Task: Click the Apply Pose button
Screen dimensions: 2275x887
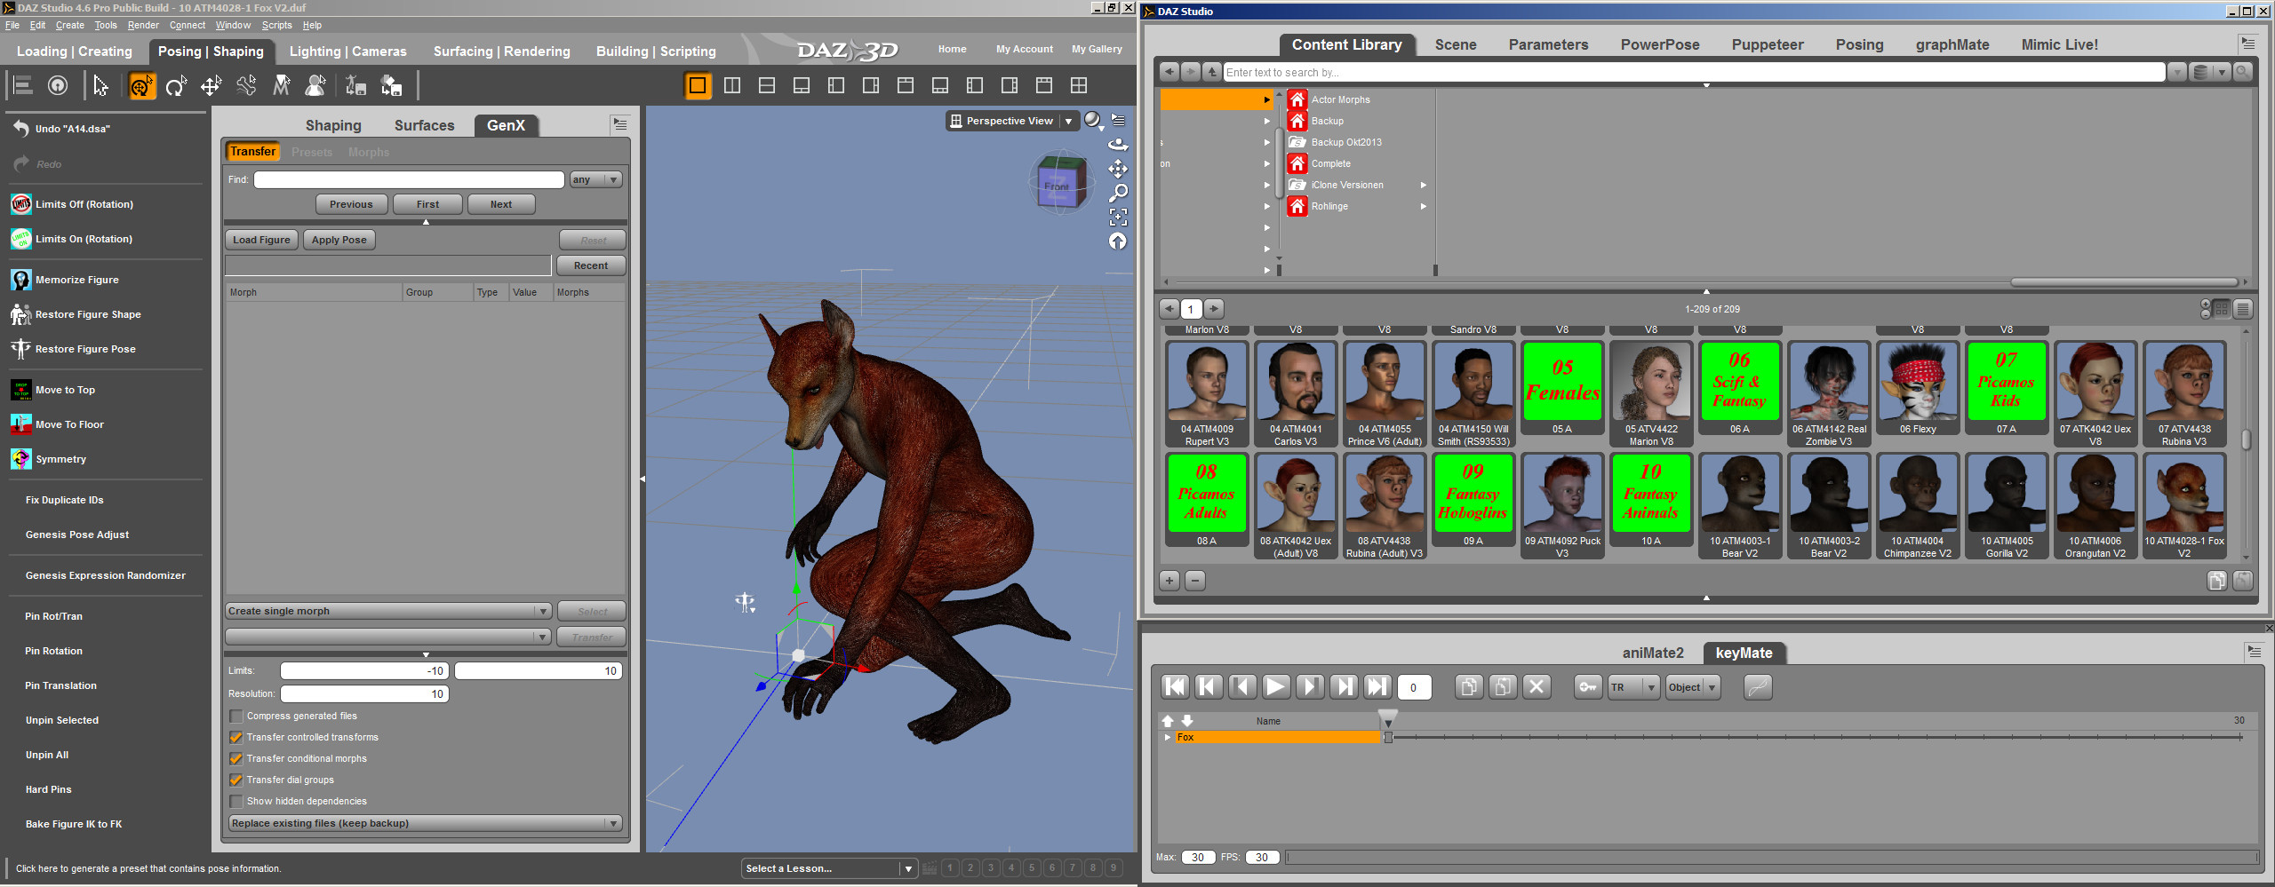Action: click(x=339, y=240)
